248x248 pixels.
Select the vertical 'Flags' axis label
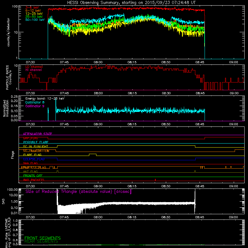[x=13, y=155]
